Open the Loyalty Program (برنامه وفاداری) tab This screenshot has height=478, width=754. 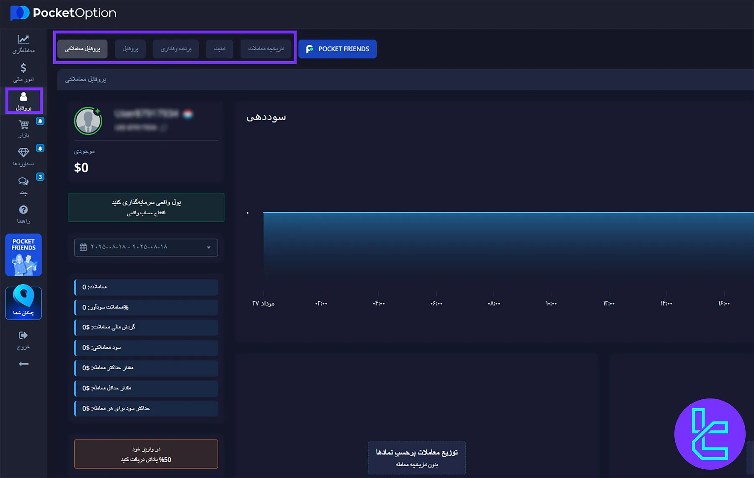[x=176, y=49]
